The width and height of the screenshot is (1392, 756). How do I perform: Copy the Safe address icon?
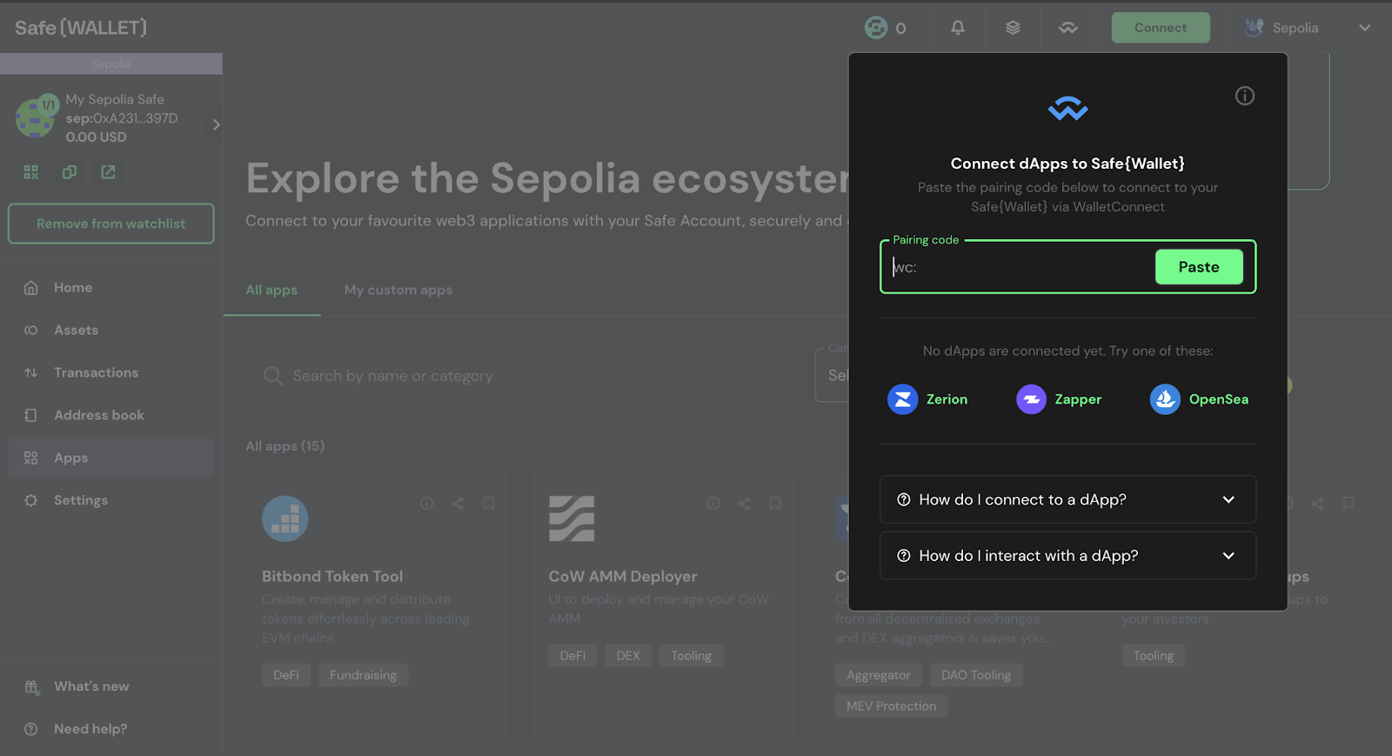pyautogui.click(x=70, y=172)
